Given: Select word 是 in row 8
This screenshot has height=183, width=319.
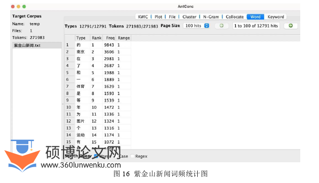Looking at the screenshot, I should pyautogui.click(x=78, y=93).
